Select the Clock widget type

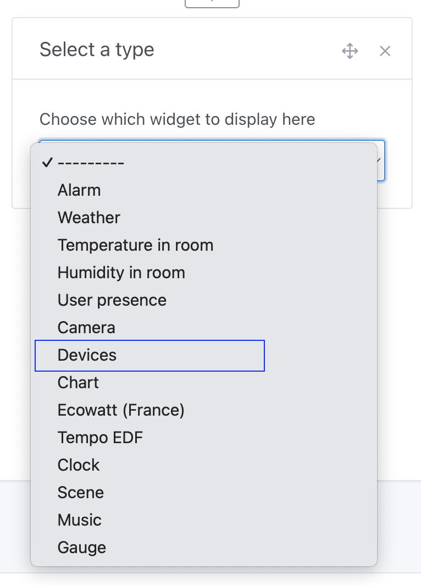(78, 465)
